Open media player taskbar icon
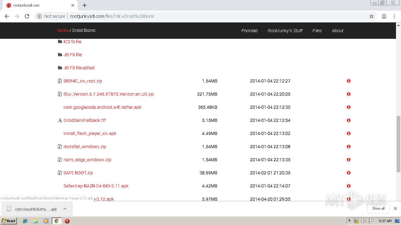The height and width of the screenshot is (225, 401). pos(46,221)
